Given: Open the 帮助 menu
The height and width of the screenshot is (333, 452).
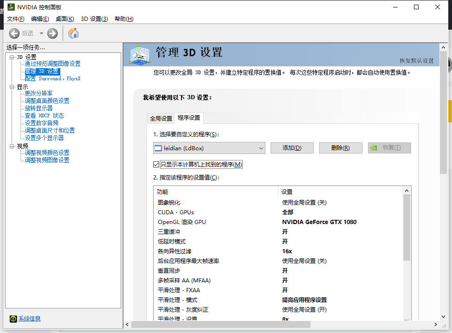Looking at the screenshot, I should pyautogui.click(x=123, y=19).
